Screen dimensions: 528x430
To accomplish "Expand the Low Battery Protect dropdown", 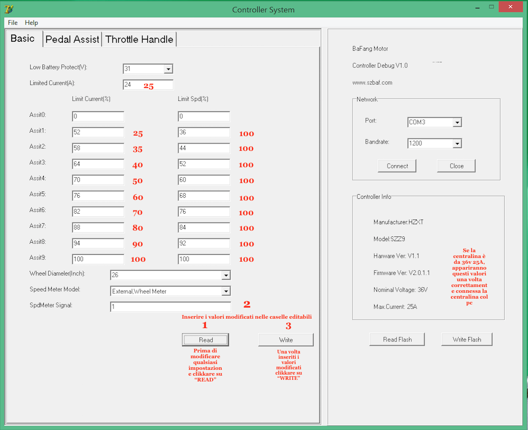I will (x=168, y=69).
